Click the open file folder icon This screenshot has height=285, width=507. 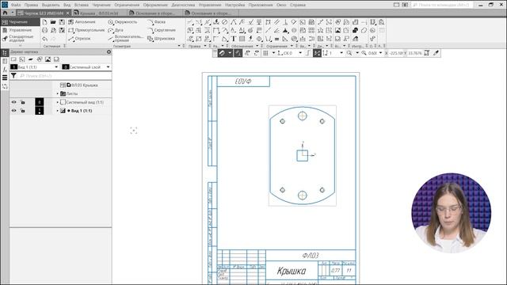click(53, 22)
